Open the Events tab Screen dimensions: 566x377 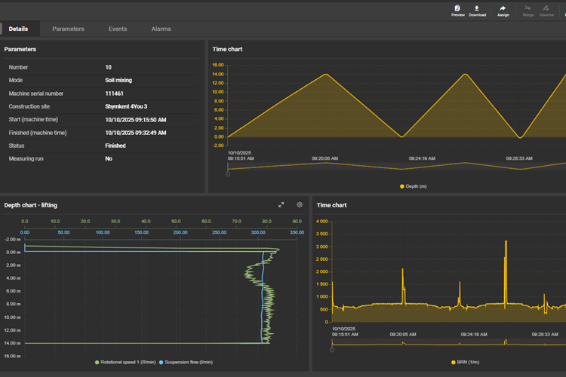coord(118,29)
